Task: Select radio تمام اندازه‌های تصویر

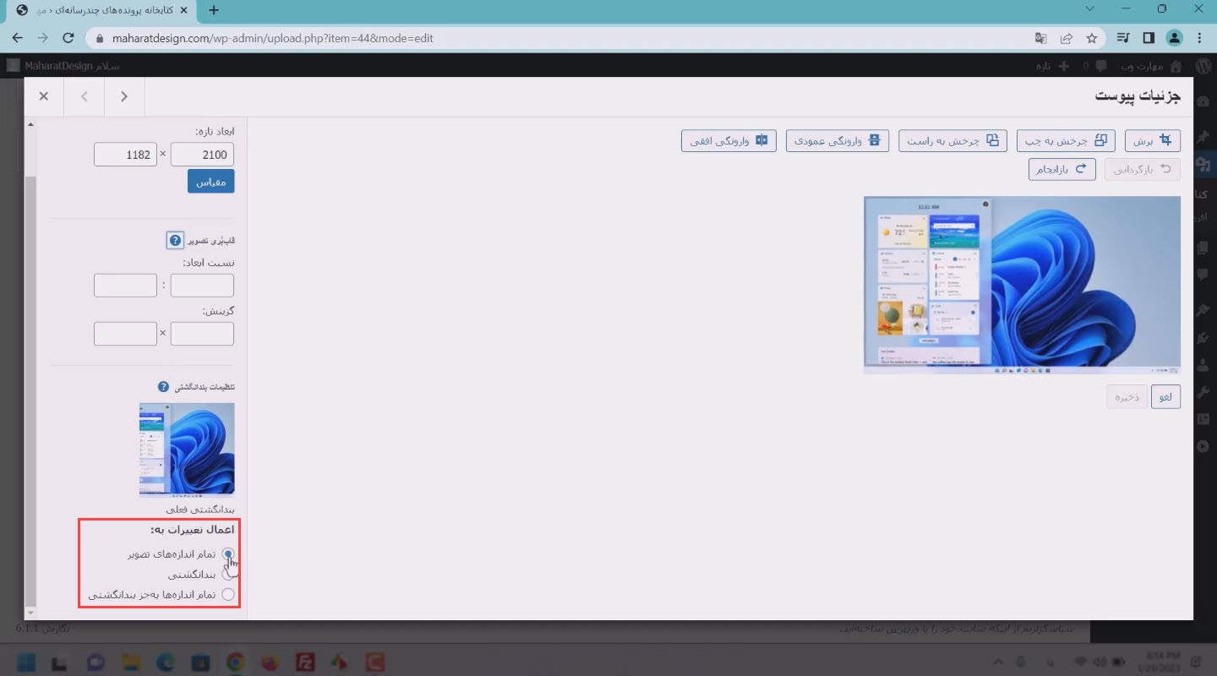Action: tap(227, 554)
